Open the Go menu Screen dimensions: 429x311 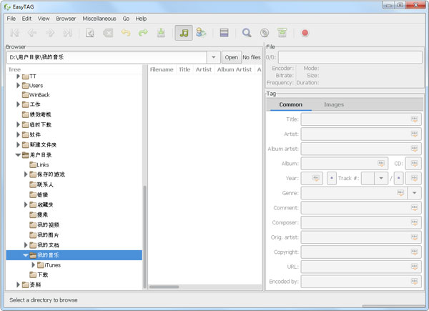click(126, 19)
